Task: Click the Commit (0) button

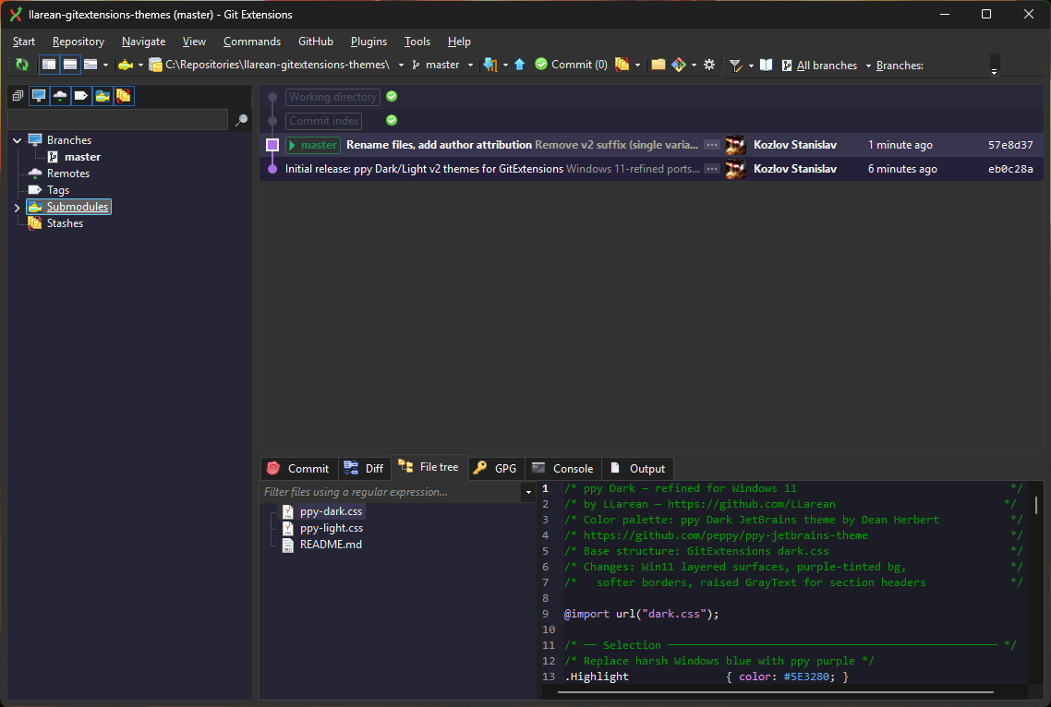Action: (x=571, y=65)
